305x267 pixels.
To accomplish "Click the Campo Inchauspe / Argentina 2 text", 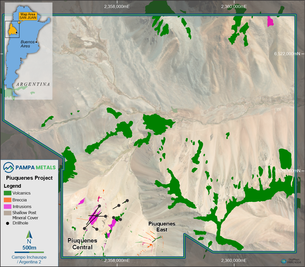I will click(x=29, y=260).
